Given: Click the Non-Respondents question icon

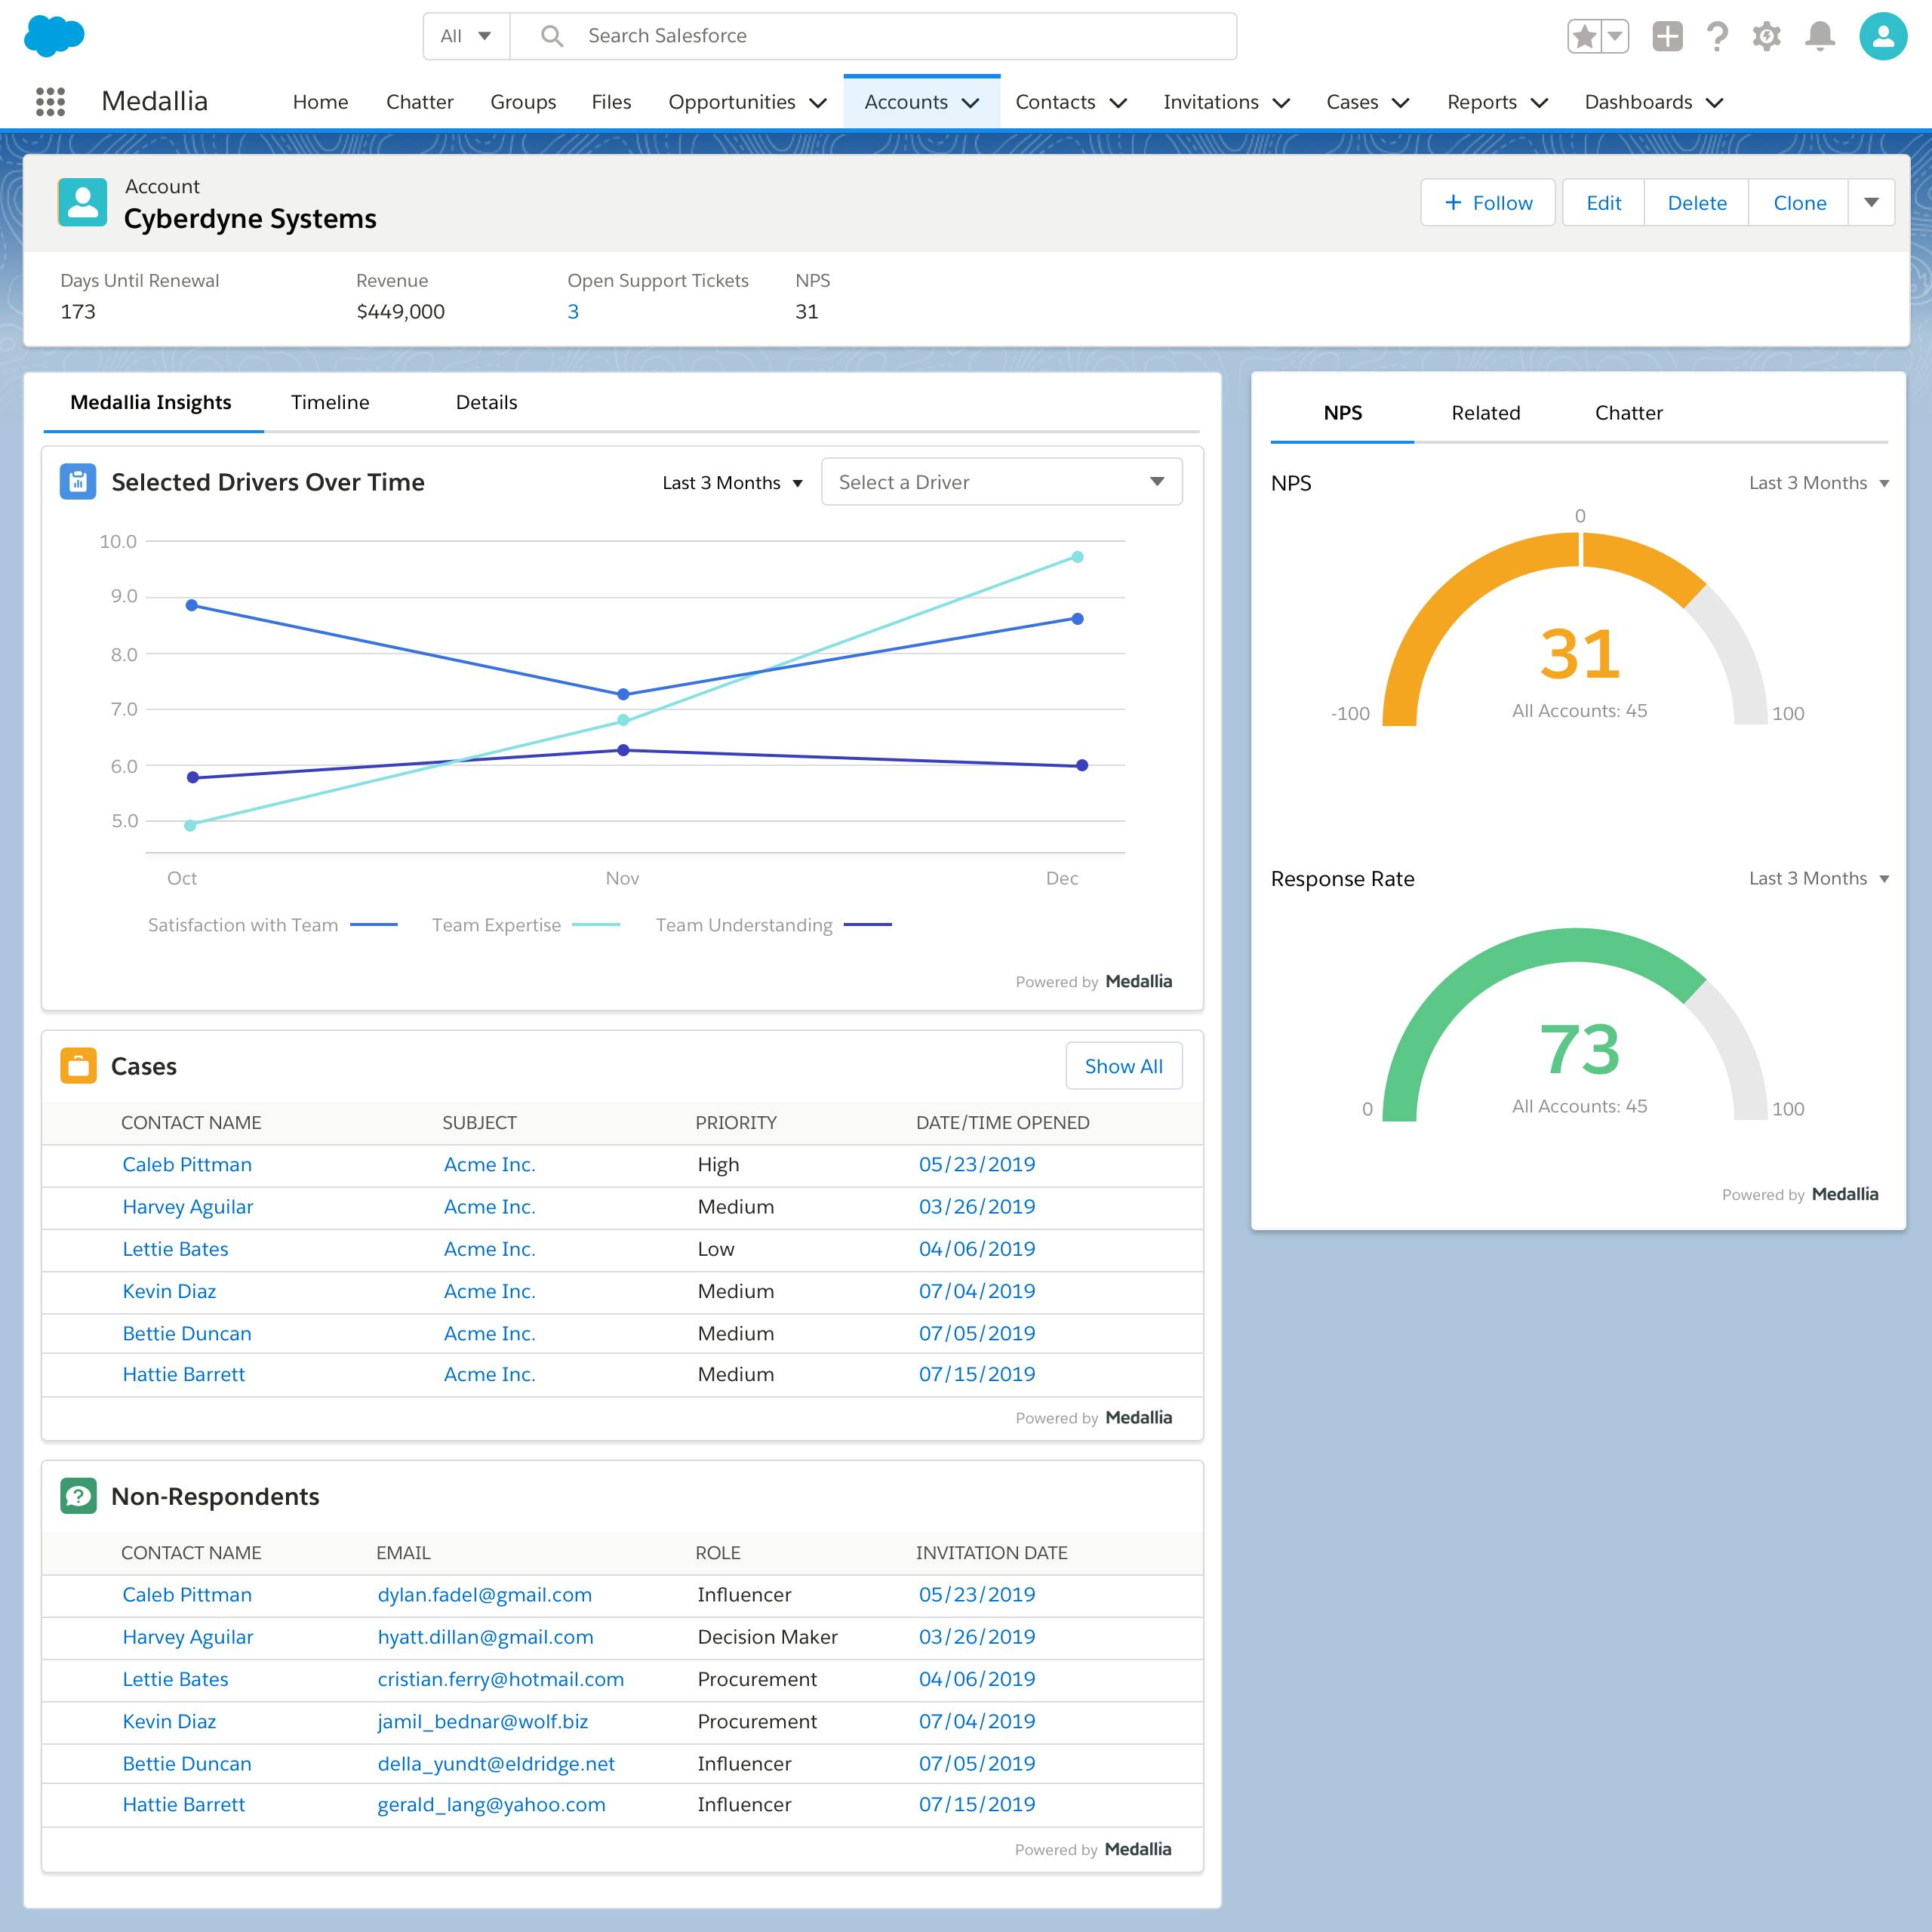Looking at the screenshot, I should 78,1496.
